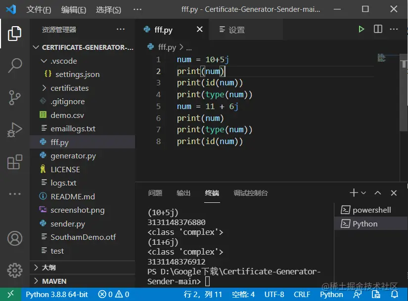This screenshot has height=301, width=408.
Task: Open the Accounts menu icon
Action: tap(14, 238)
